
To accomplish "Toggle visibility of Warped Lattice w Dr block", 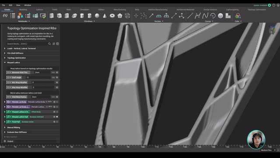I will pyautogui.click(x=57, y=112).
